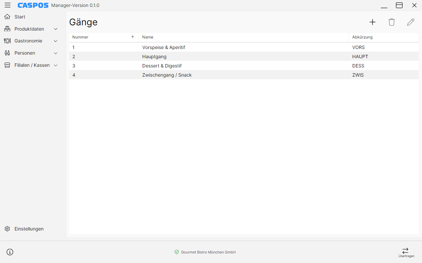
Task: Click the Filialen / Kassen store icon
Action: (x=7, y=65)
